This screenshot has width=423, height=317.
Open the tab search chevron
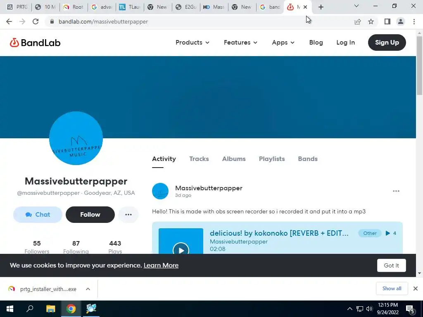[356, 6]
